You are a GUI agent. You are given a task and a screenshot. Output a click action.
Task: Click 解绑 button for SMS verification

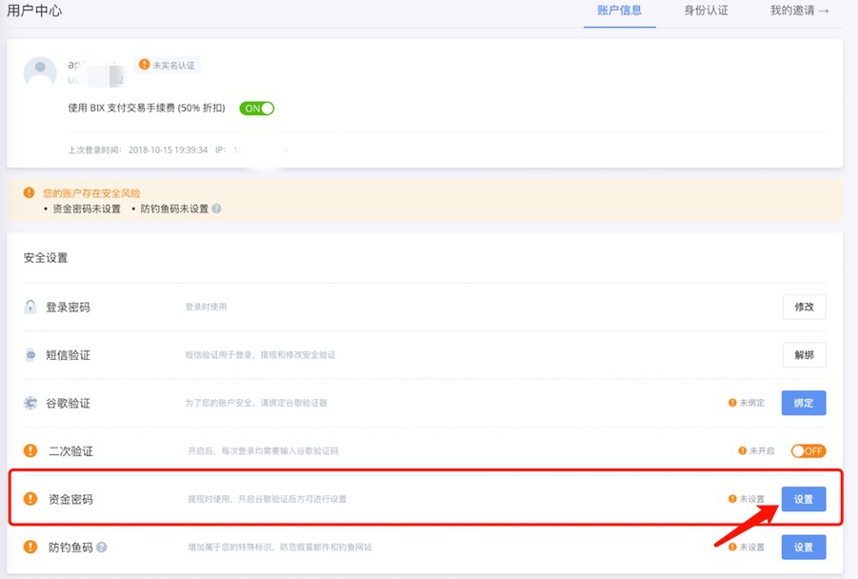(x=804, y=355)
